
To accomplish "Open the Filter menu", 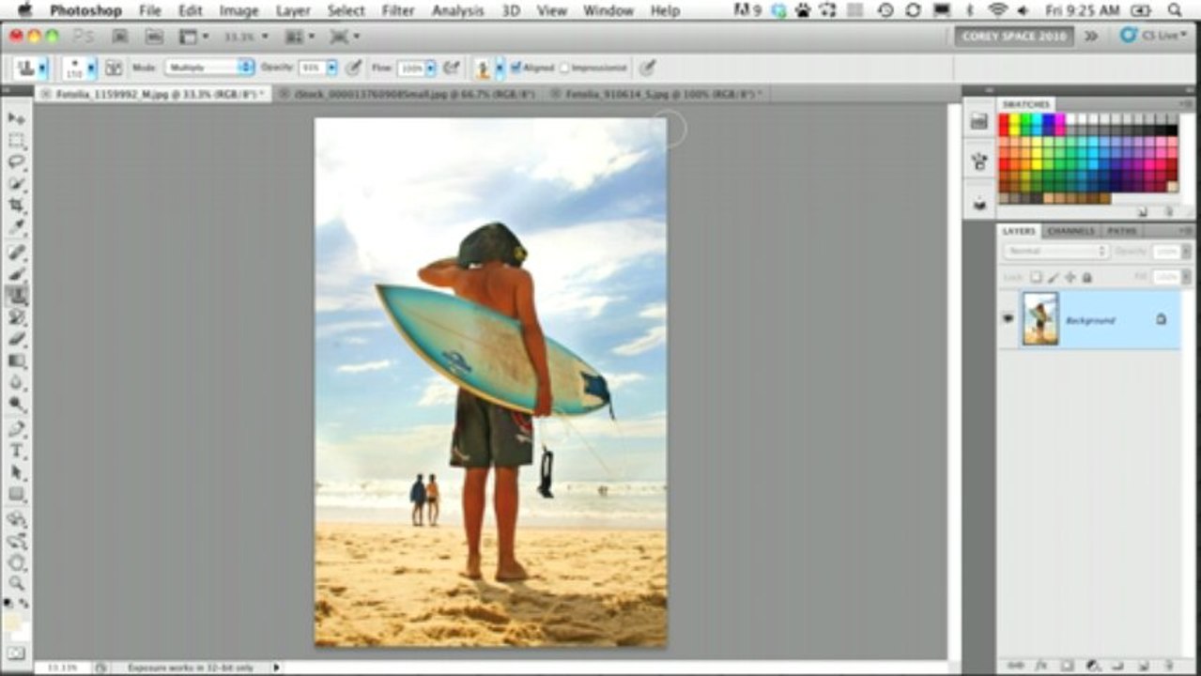I will (x=398, y=11).
